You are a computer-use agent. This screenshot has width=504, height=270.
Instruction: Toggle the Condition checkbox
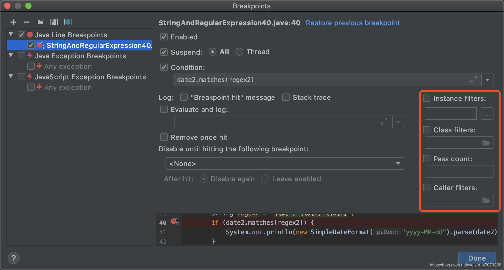[164, 67]
